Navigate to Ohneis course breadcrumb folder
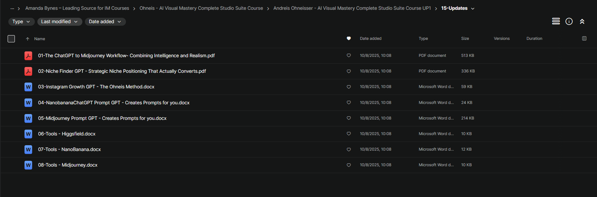The image size is (597, 197). click(201, 8)
